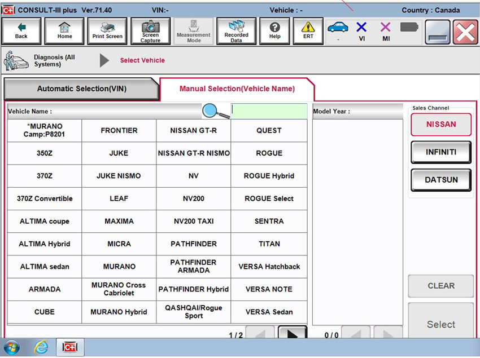Open the ERT warning button
The width and height of the screenshot is (480, 358).
[308, 31]
